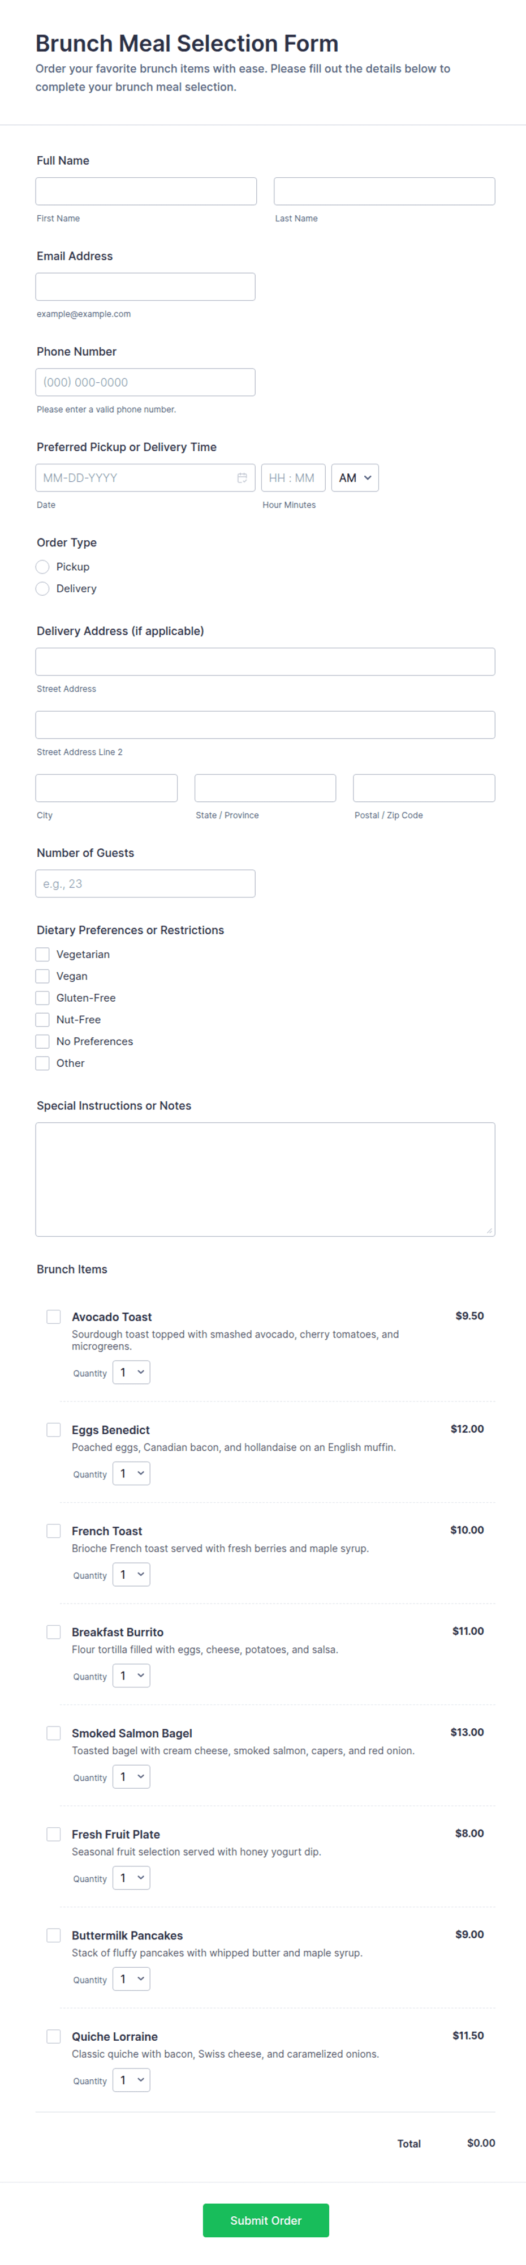
Task: Check the Vegetarian dietary preference
Action: click(x=42, y=954)
